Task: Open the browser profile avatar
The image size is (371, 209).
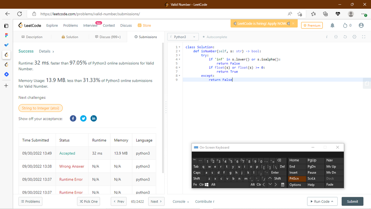Action: pos(351,14)
